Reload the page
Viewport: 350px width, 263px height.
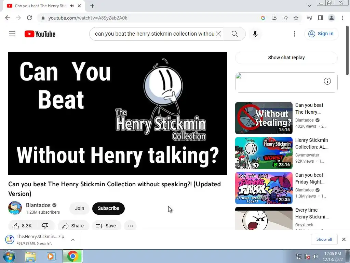(29, 18)
